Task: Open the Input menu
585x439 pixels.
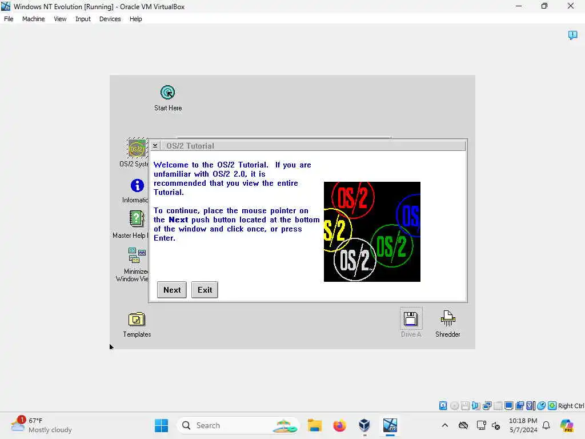Action: [x=83, y=19]
